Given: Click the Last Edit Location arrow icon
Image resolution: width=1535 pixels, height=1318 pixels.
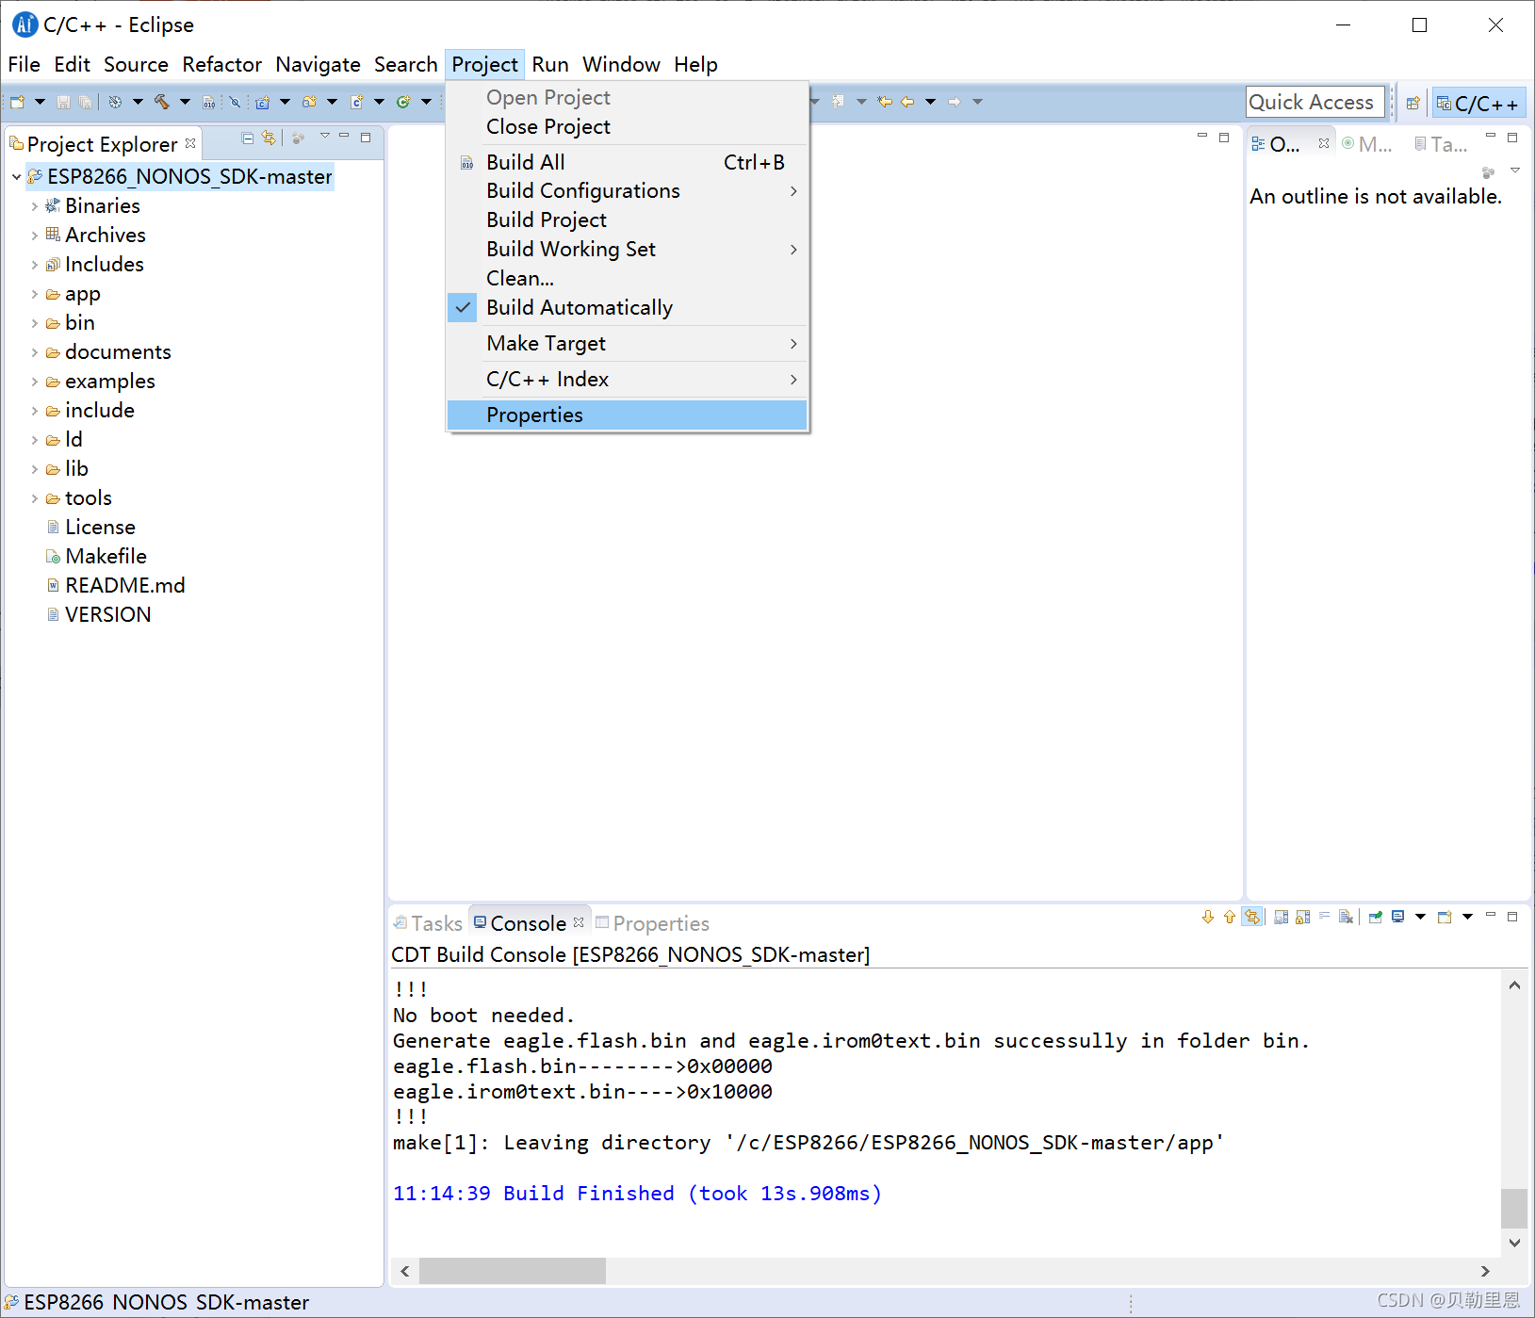Looking at the screenshot, I should [885, 102].
